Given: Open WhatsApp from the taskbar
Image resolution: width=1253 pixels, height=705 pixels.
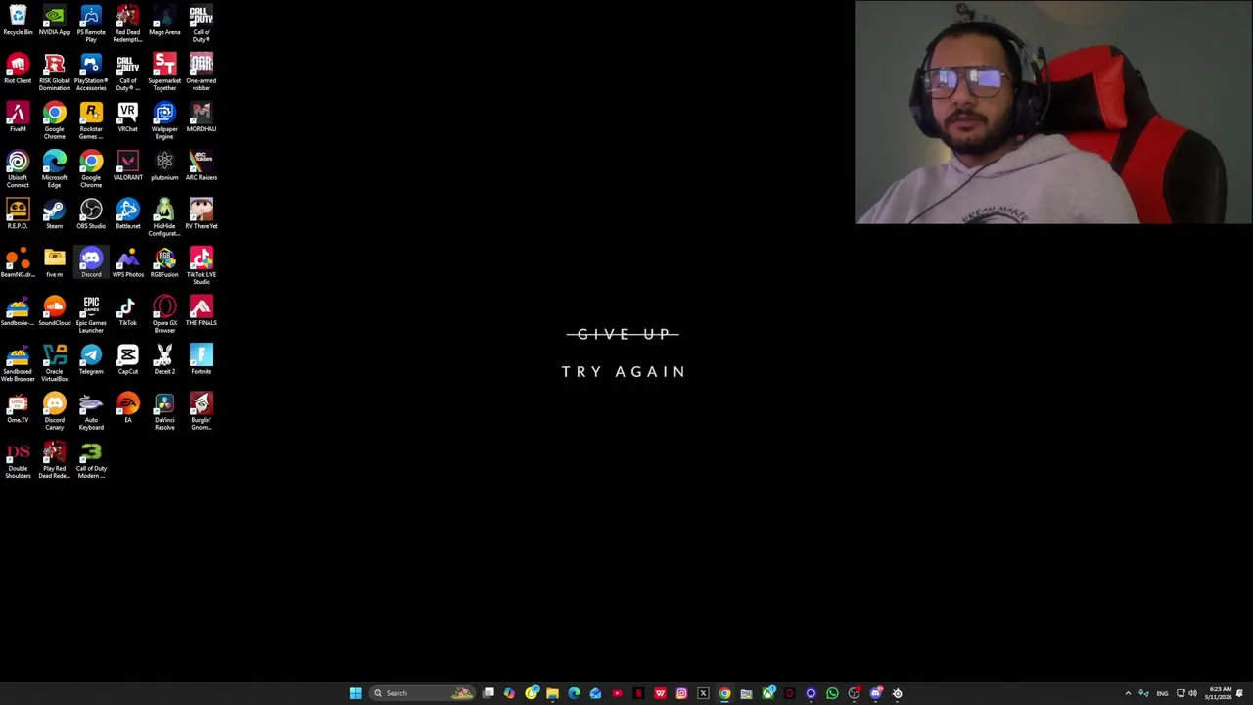Looking at the screenshot, I should click(x=832, y=693).
